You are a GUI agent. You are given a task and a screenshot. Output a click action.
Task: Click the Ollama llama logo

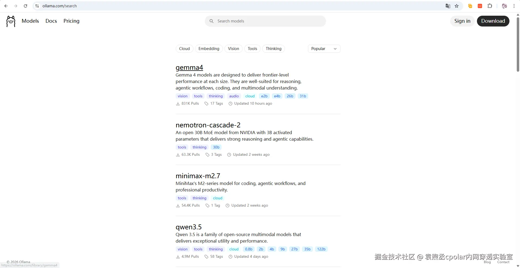(11, 21)
